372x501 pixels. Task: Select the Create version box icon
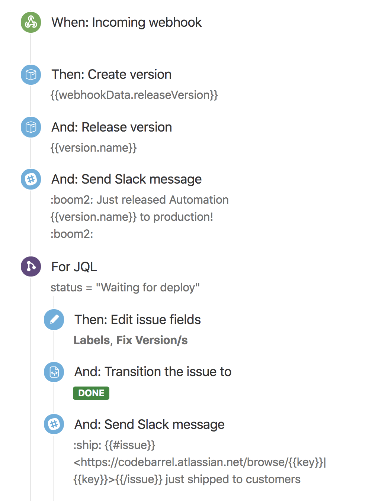(x=31, y=75)
